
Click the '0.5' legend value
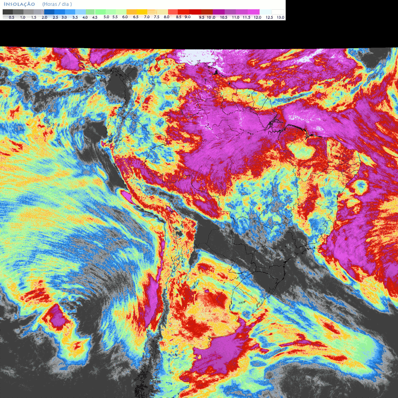(x=11, y=18)
